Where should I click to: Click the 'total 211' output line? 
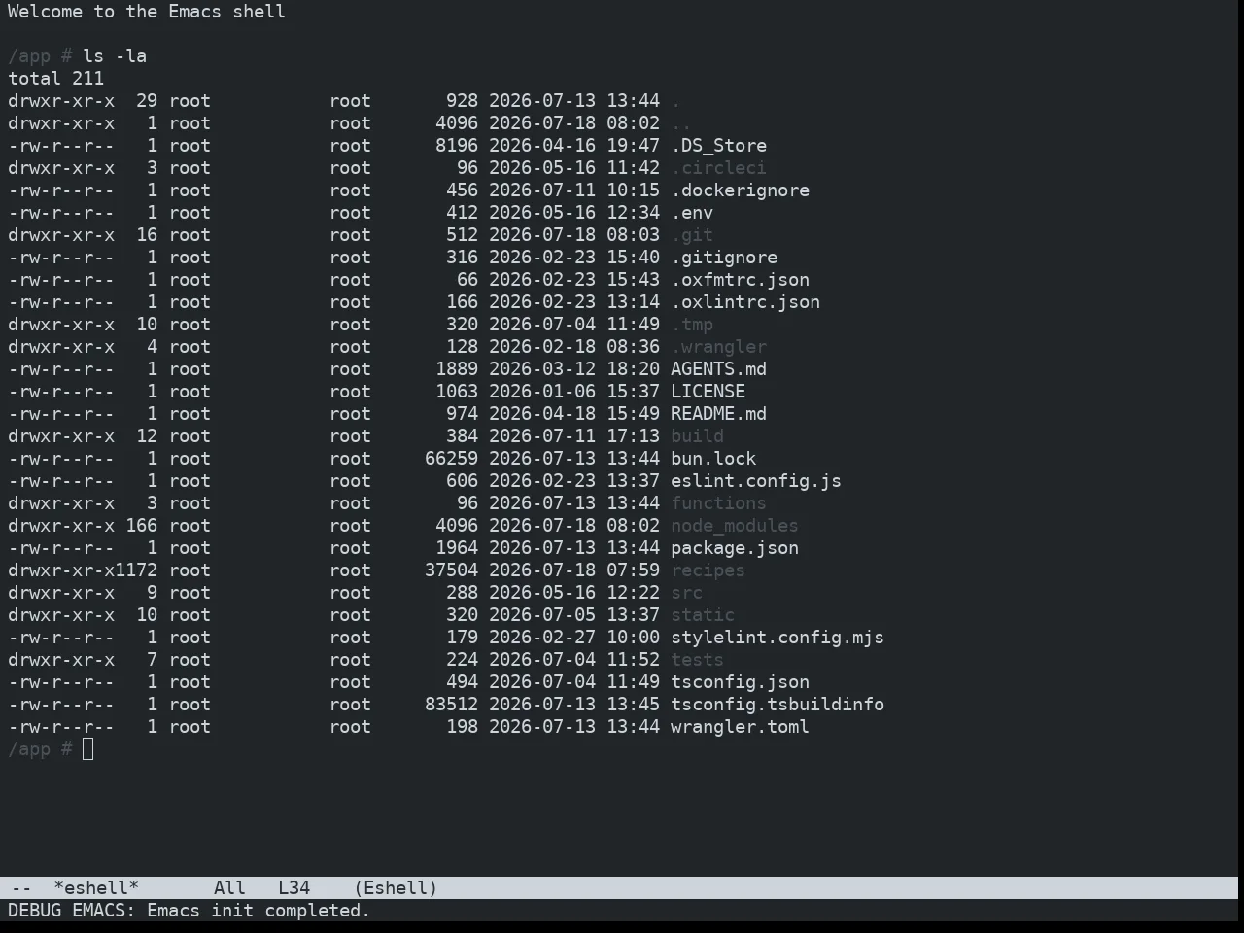click(55, 79)
